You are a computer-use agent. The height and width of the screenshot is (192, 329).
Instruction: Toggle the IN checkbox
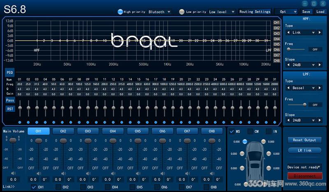pos(269,131)
